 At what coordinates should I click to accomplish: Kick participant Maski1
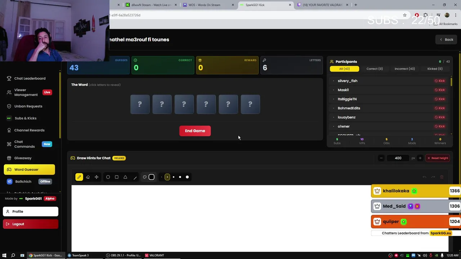(440, 90)
